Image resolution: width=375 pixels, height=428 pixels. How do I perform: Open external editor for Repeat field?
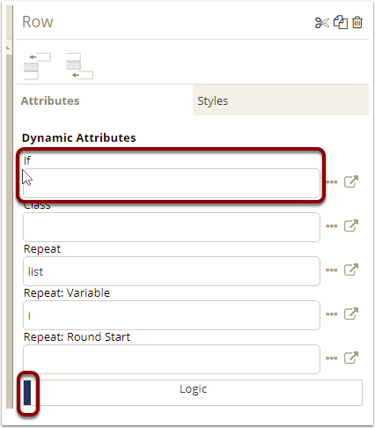click(351, 269)
